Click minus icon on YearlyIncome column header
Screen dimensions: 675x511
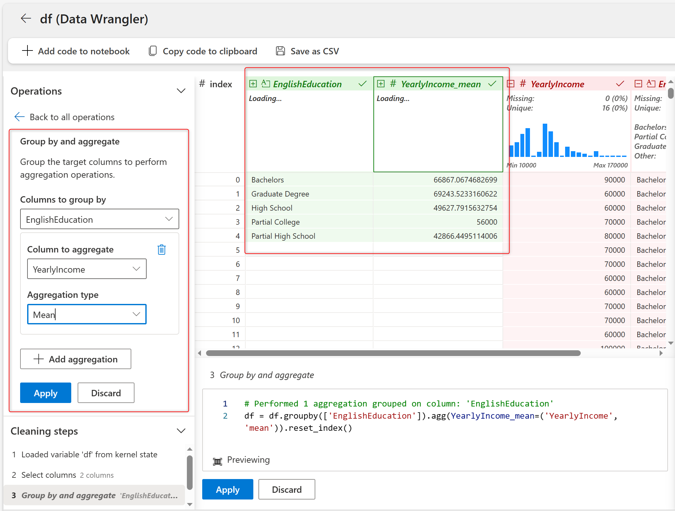point(511,84)
